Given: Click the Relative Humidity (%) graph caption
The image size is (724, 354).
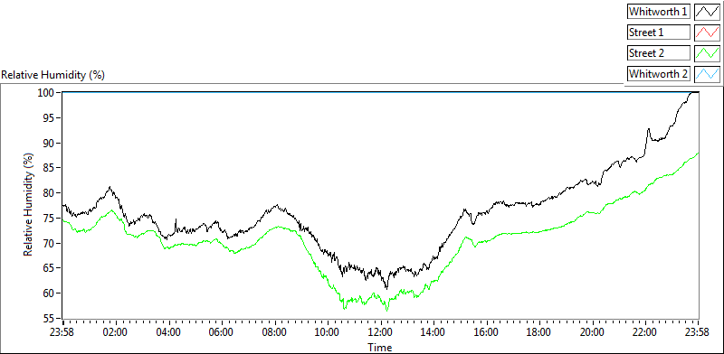Looking at the screenshot, I should coord(53,75).
